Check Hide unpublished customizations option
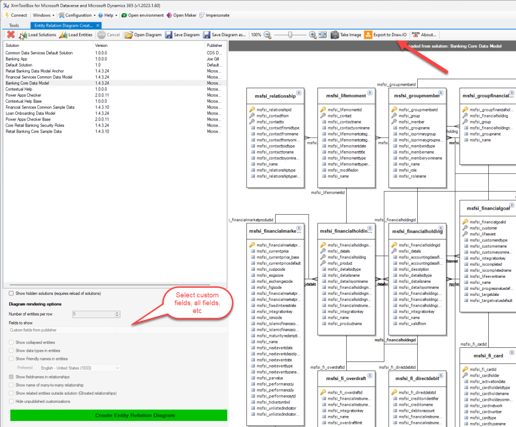Image resolution: width=516 pixels, height=427 pixels. pyautogui.click(x=12, y=401)
